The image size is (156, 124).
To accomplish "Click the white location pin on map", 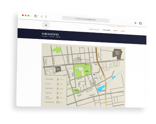I will (94, 75).
